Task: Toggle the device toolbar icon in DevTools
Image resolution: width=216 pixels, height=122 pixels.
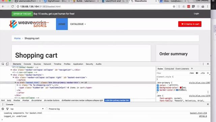Action: tap(7, 64)
